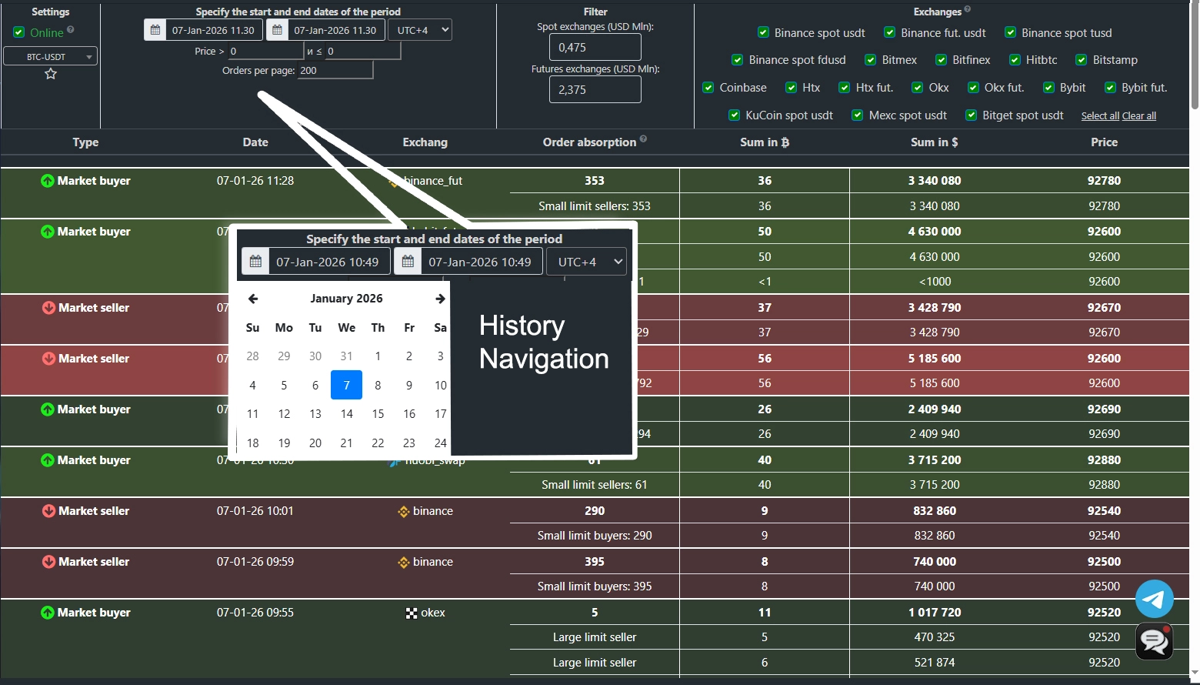Disable the Bybit fut. exchange checkbox
Image resolution: width=1200 pixels, height=685 pixels.
(1110, 88)
